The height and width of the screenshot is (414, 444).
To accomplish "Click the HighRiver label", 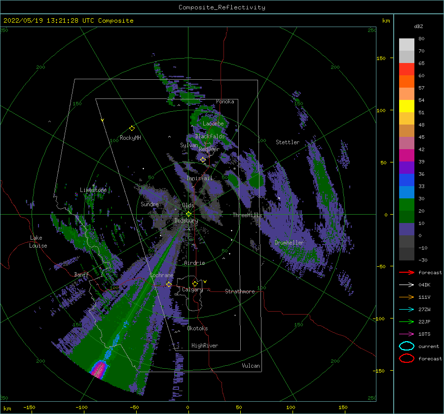I will click(205, 346).
